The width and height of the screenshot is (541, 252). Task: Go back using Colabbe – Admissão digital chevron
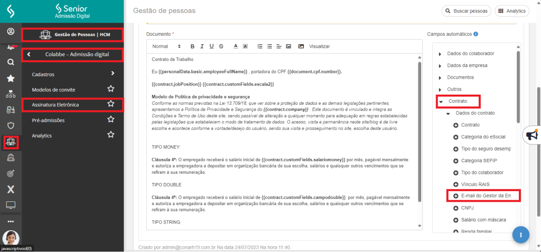pyautogui.click(x=29, y=54)
